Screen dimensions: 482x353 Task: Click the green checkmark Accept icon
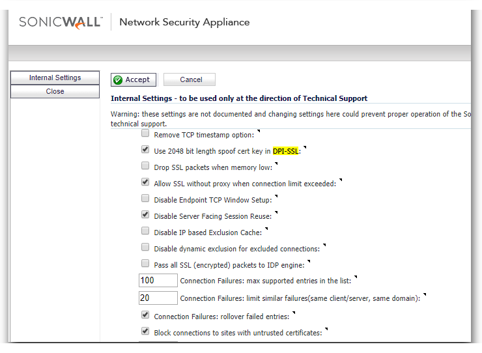118,80
